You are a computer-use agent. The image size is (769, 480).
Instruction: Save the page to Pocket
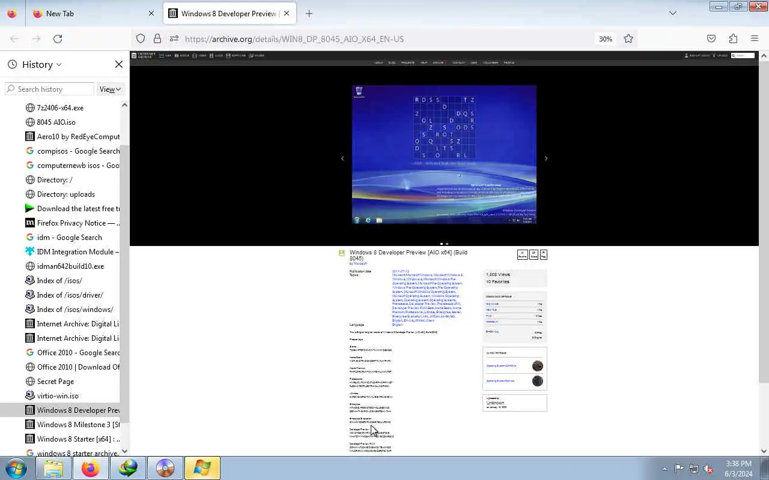711,38
